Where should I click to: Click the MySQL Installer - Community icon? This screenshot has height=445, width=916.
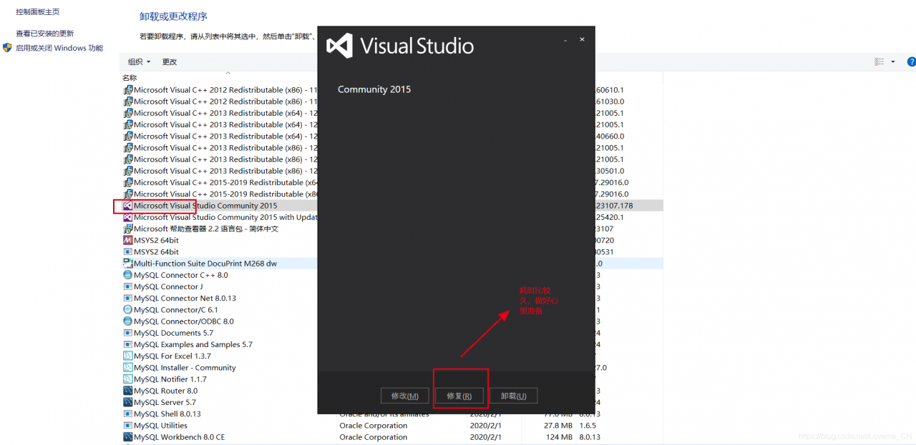[128, 368]
